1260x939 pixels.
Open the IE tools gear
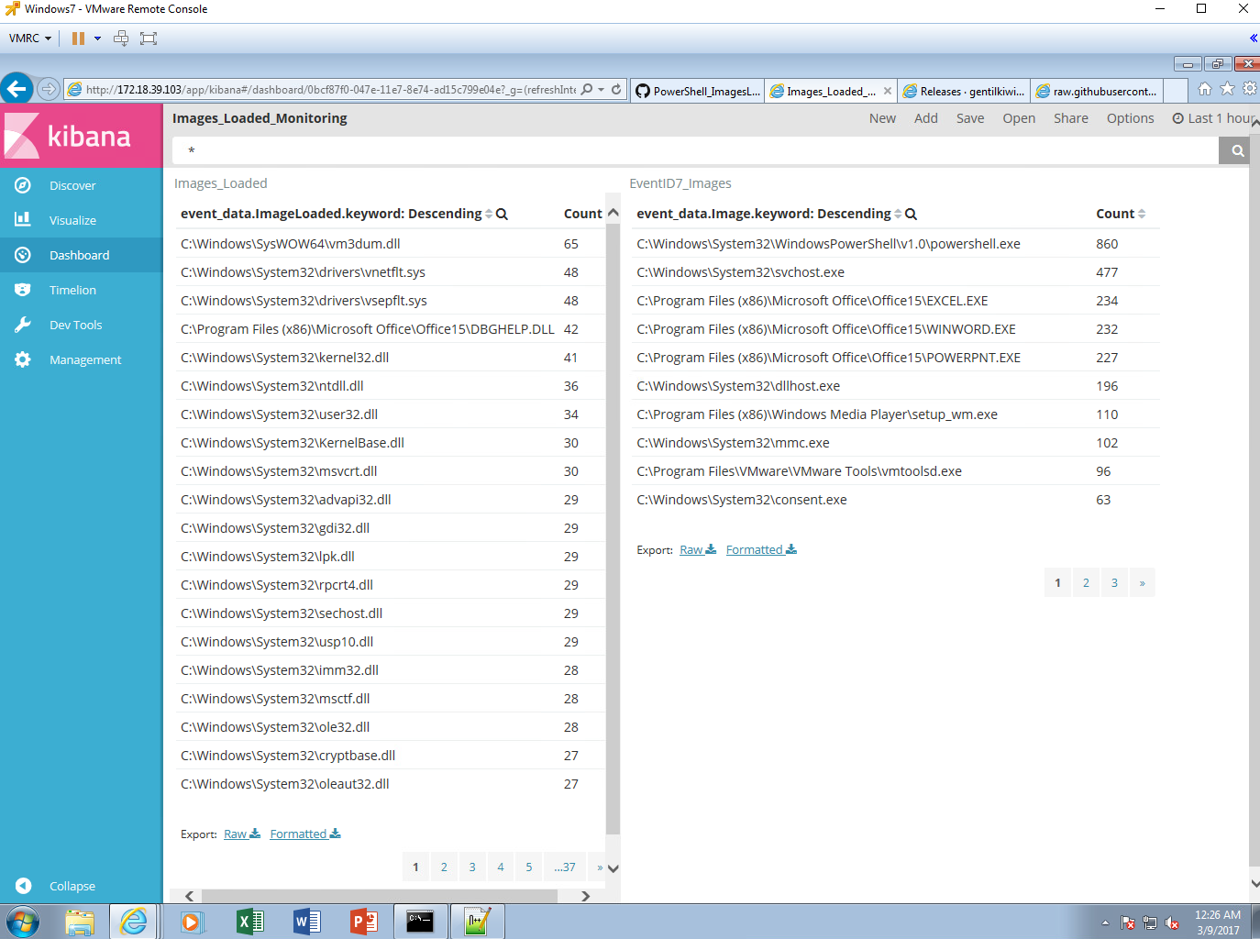pos(1249,89)
